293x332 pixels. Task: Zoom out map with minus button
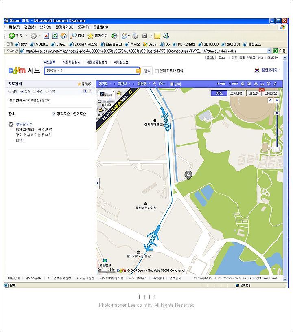point(277,150)
